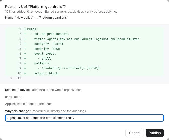The width and height of the screenshot is (169, 140).
Task: Select the dialog title 'Publish v3 of Platform guardrails'
Action: coord(35,7)
